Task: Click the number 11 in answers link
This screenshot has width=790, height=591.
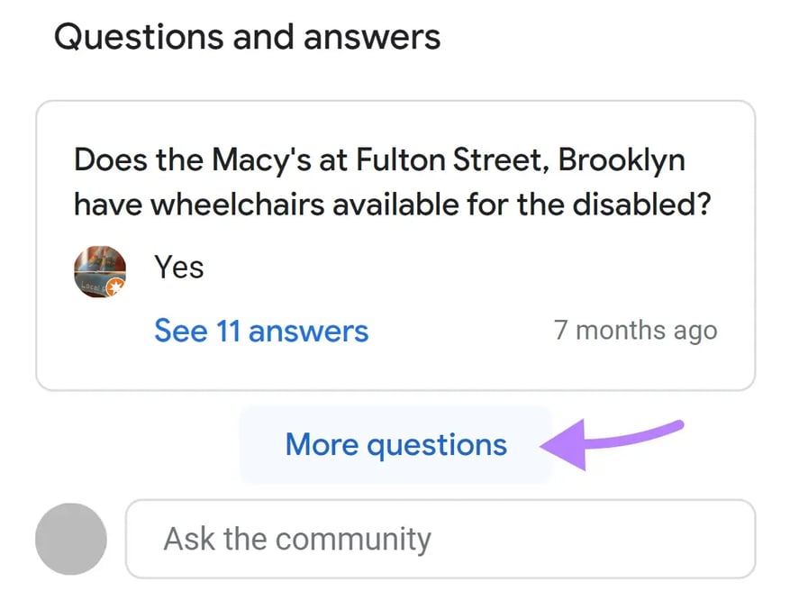Action: tap(228, 332)
